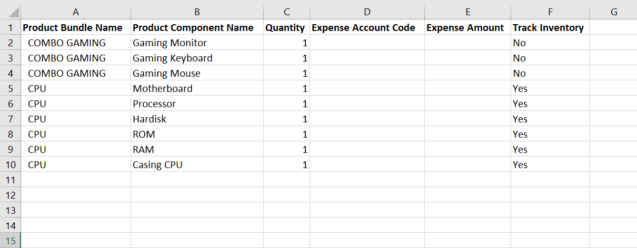Select the Motherboard cell
This screenshot has height=248, width=637.
pos(163,89)
